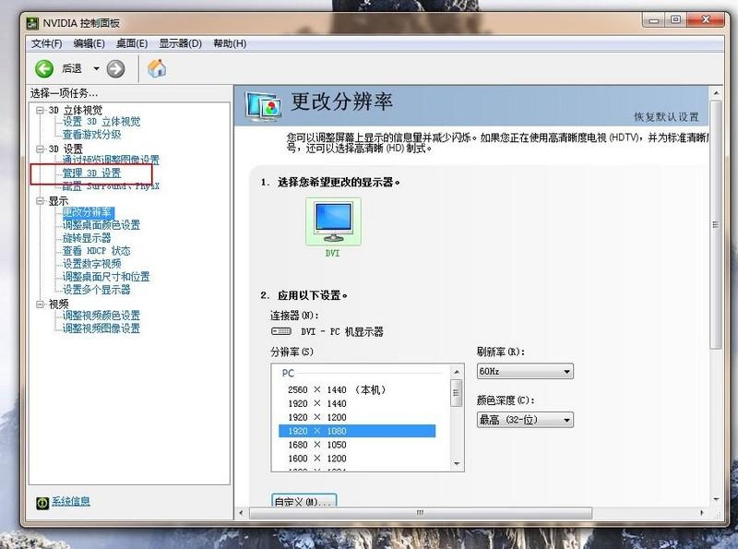Collapse the 视频 tree node
738x549 pixels.
pos(40,304)
